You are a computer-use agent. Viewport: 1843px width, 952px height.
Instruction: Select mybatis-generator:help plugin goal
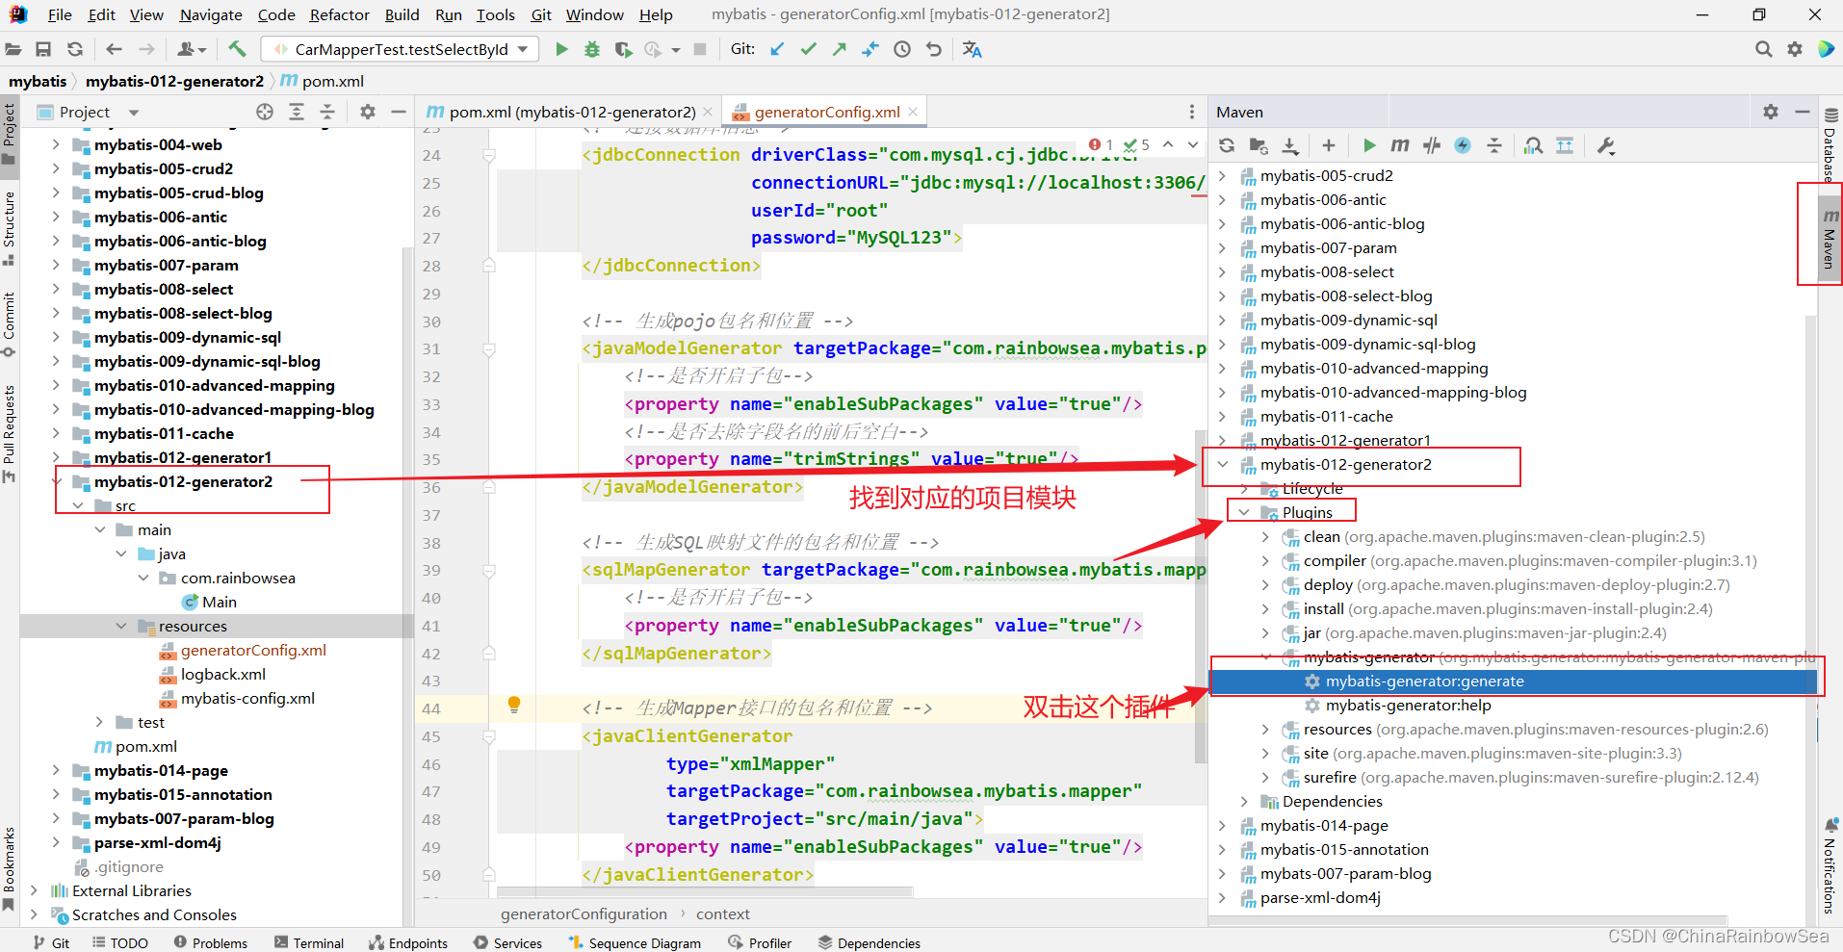(x=1408, y=705)
